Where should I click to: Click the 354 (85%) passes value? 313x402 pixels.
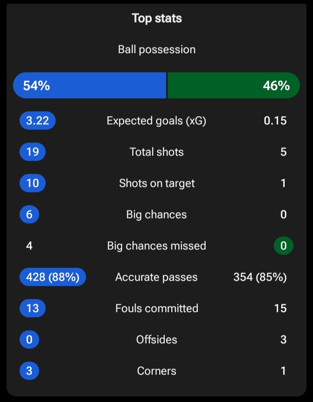pos(260,277)
